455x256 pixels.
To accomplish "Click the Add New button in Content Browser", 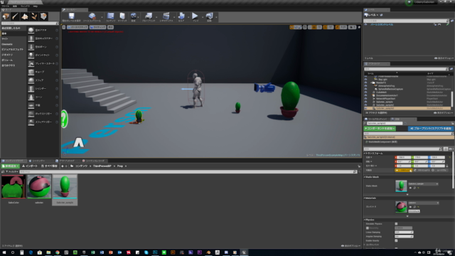I will coord(11,166).
